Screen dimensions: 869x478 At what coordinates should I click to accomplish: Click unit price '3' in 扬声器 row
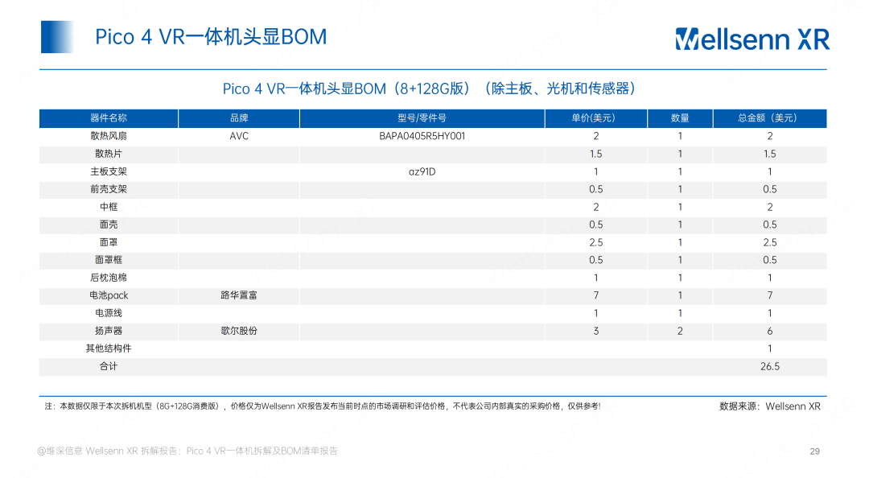(595, 331)
